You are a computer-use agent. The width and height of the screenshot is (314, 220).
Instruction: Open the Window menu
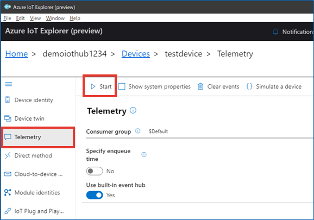tap(55, 18)
